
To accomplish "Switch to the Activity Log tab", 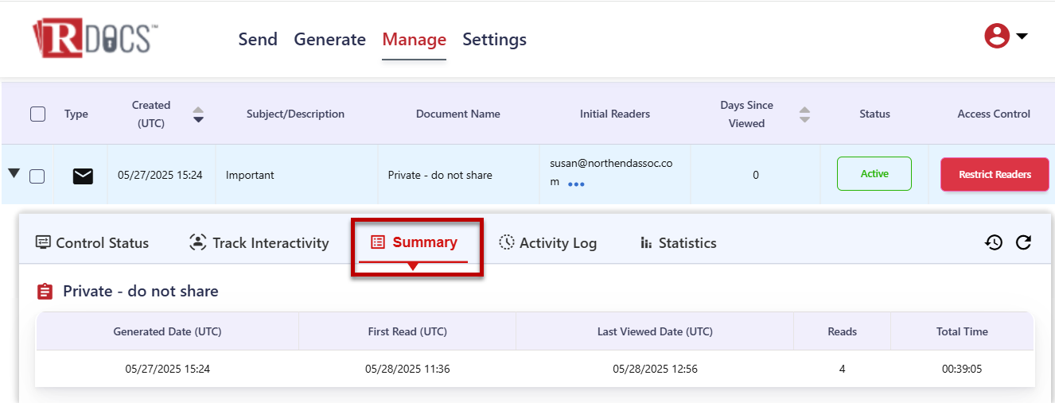I will point(547,243).
